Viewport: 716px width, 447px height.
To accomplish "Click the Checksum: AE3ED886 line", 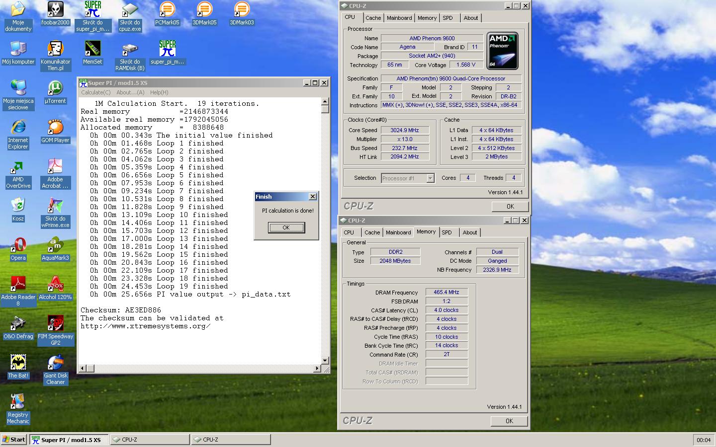I will tap(121, 310).
